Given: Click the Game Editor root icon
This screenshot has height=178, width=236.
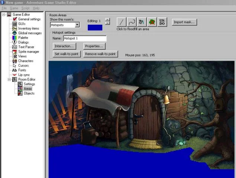Looking at the screenshot, I should (x=9, y=14).
